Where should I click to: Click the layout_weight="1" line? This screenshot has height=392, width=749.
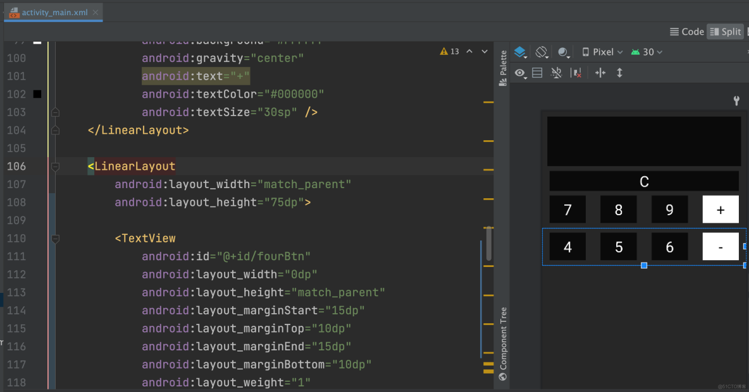(226, 383)
